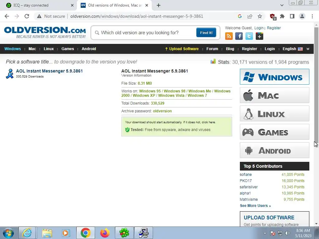Close the ICQ tab
319x239 pixels.
pyautogui.click(x=72, y=5)
